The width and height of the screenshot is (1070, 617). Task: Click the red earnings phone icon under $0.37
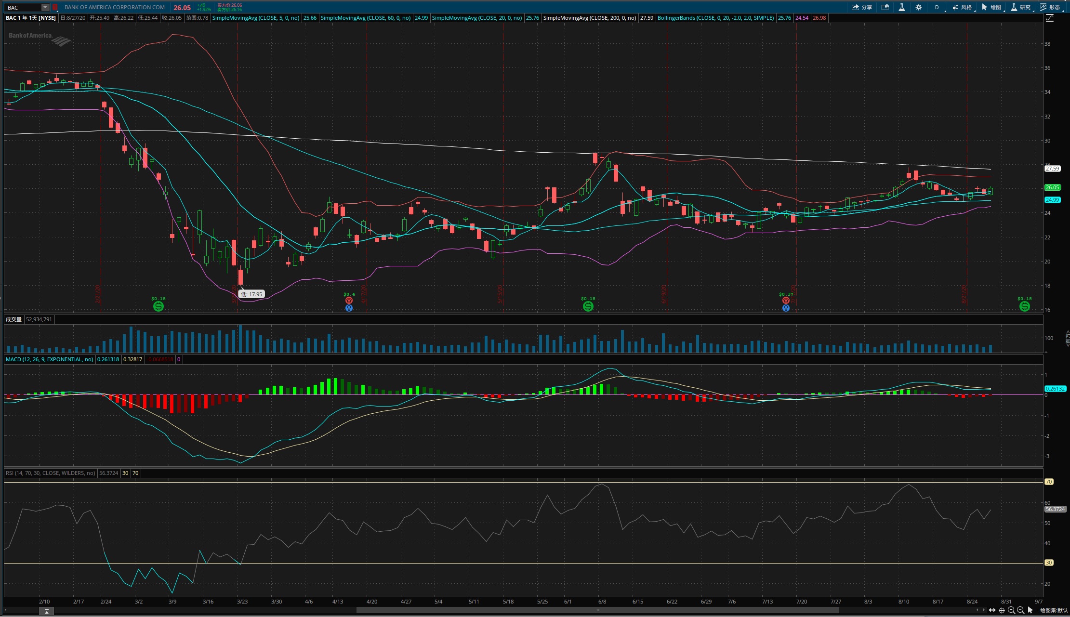click(786, 300)
